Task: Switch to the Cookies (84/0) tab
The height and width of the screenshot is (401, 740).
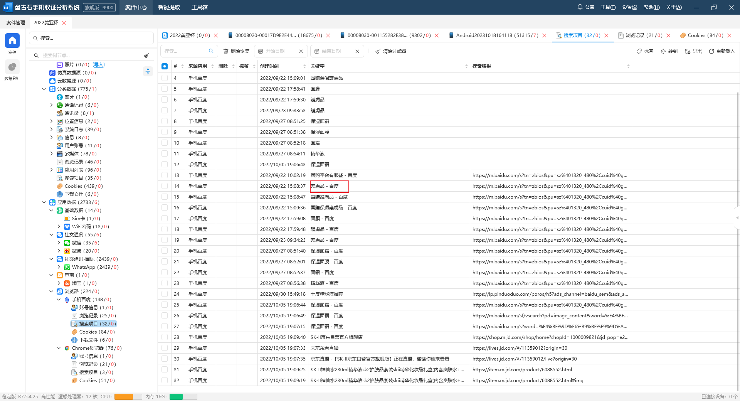Action: coord(701,35)
